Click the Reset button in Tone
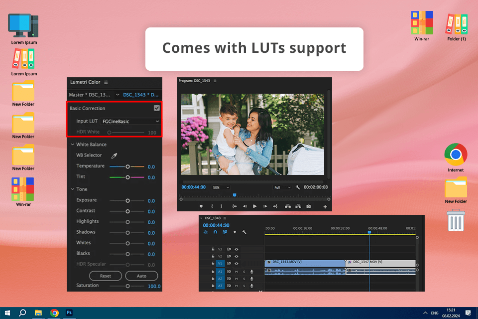Screen dimensions: 478x319 (106, 276)
